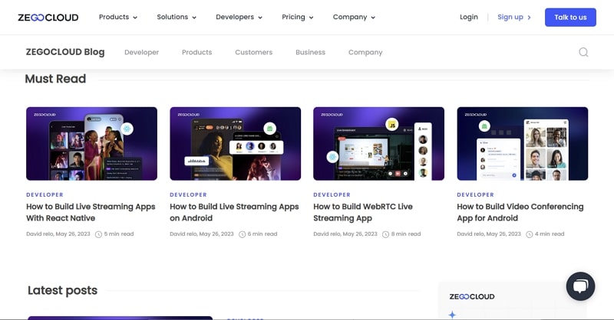Open the Company blog category tab
Image resolution: width=614 pixels, height=320 pixels.
point(365,52)
